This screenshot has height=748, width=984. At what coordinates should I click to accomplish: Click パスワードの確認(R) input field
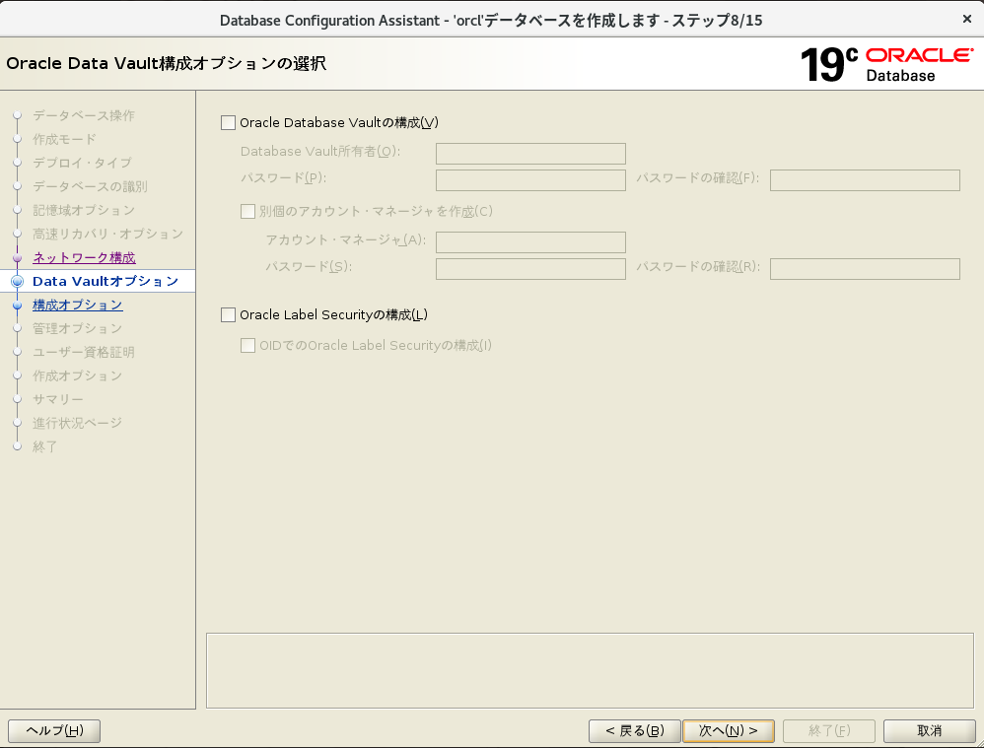click(865, 269)
